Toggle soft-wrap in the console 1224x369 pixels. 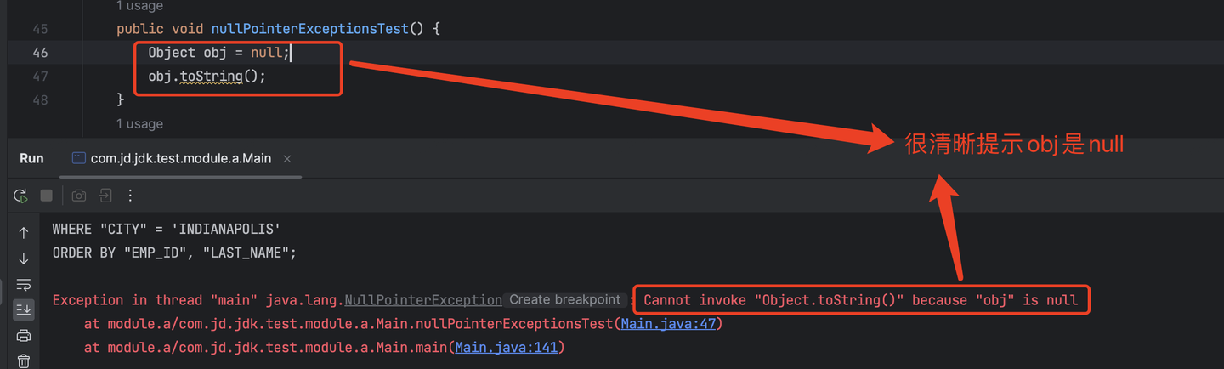coord(24,284)
